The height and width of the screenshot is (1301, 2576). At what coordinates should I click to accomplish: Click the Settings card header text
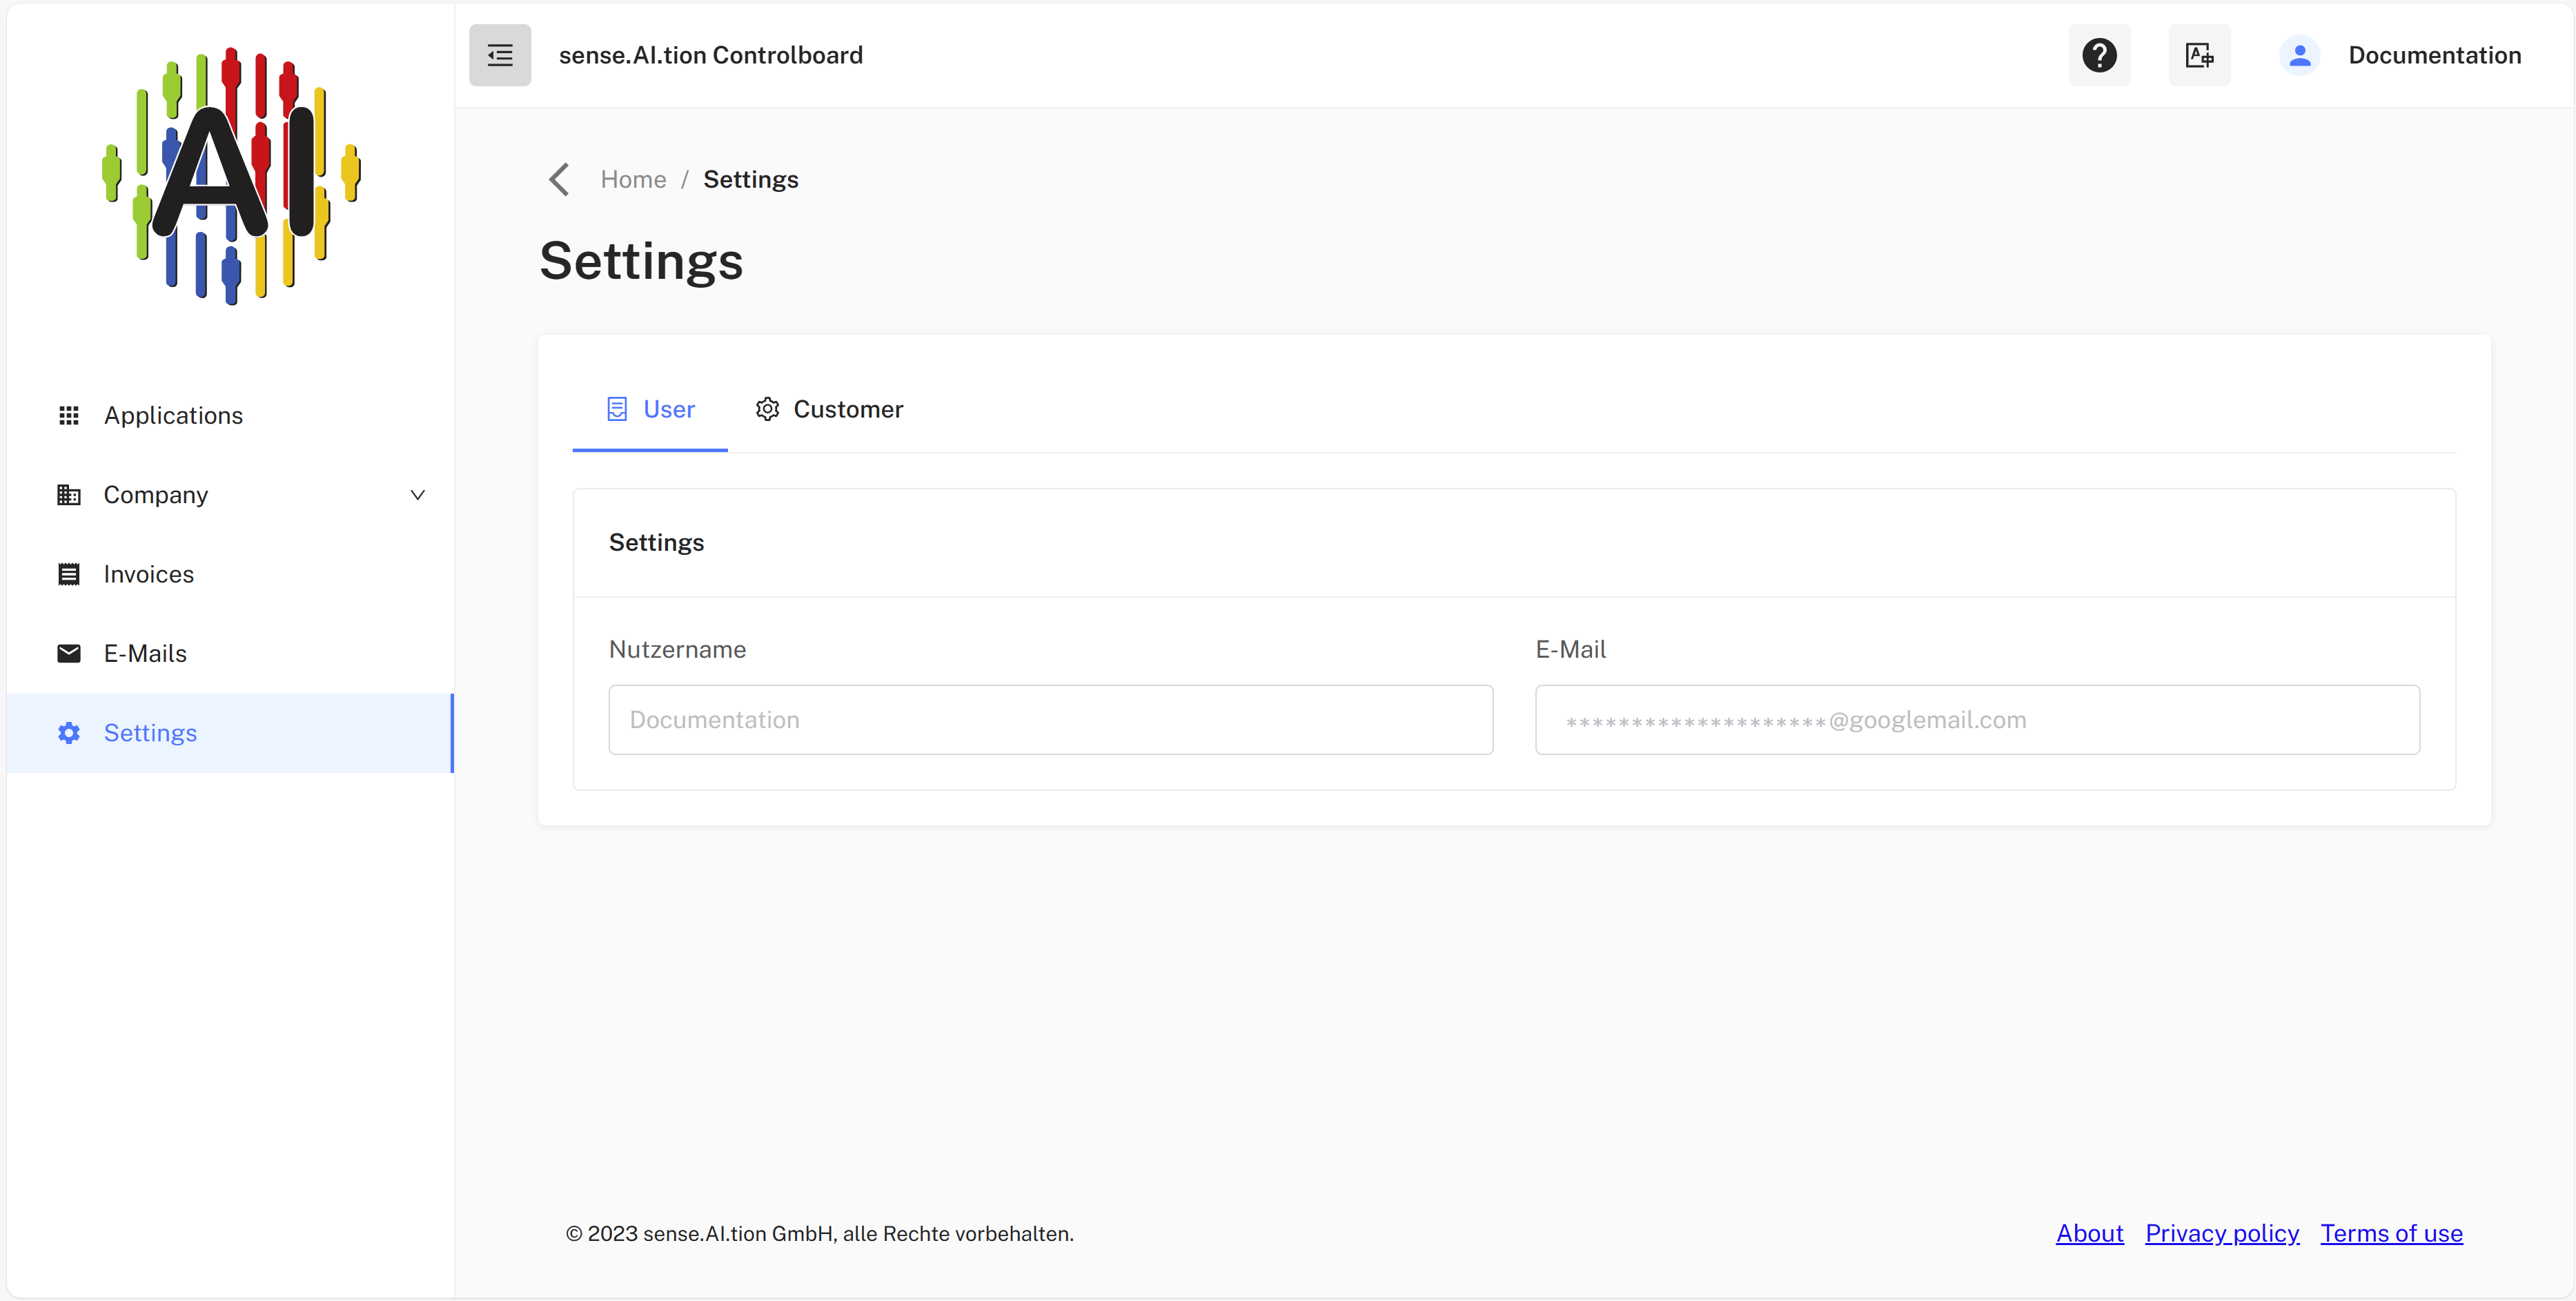coord(656,542)
